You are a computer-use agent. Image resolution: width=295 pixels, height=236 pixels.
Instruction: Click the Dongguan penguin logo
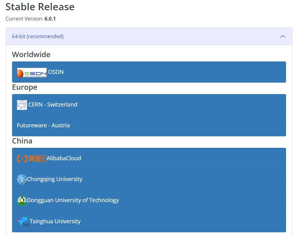[22, 201]
